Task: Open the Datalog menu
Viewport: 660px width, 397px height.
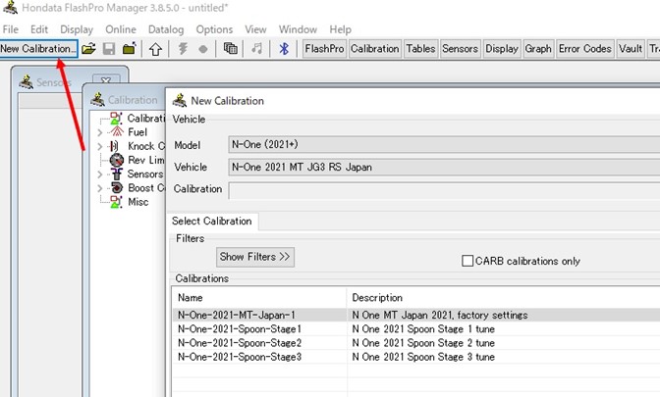Action: click(166, 29)
